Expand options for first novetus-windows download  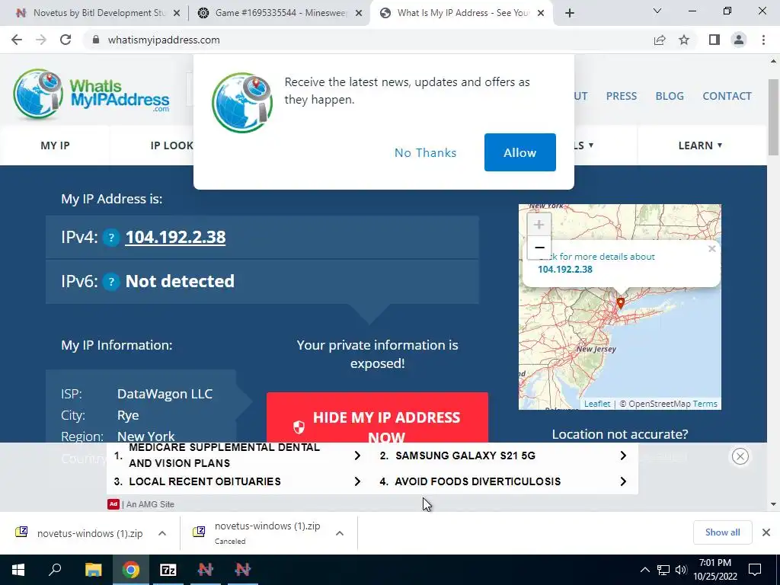[162, 533]
